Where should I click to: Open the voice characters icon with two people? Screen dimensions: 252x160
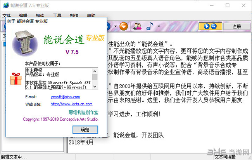click(x=137, y=26)
